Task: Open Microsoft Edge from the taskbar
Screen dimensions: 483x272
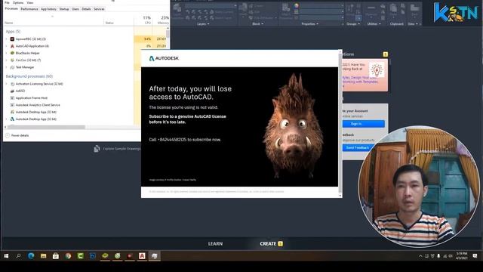Action: pos(31,256)
